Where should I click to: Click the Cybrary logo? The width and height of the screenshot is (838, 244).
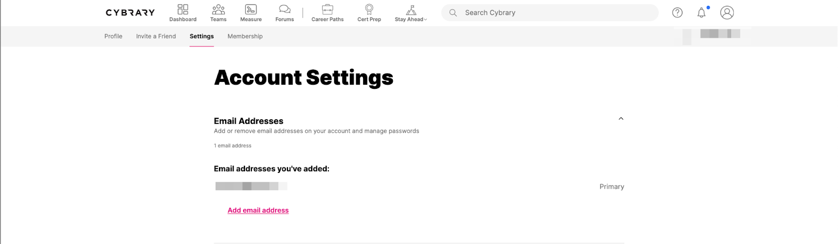point(130,13)
